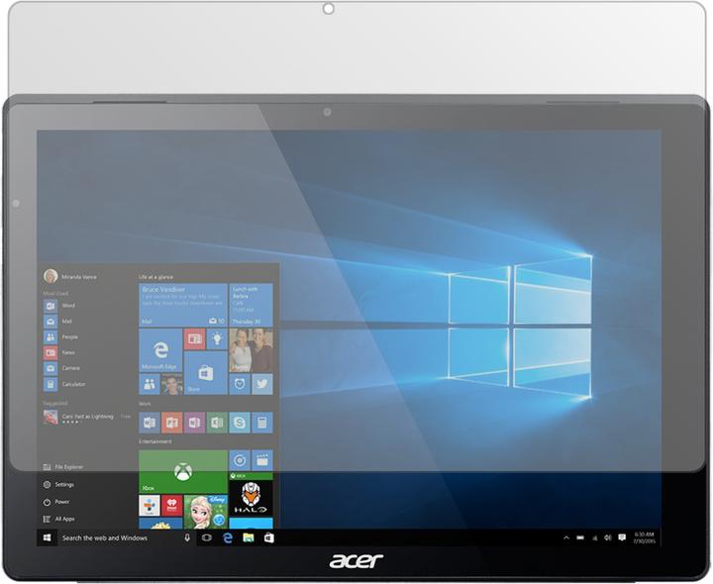Viewport: 713px width, 584px height.
Task: Launch the Skype tile in the Work group
Action: [x=240, y=423]
